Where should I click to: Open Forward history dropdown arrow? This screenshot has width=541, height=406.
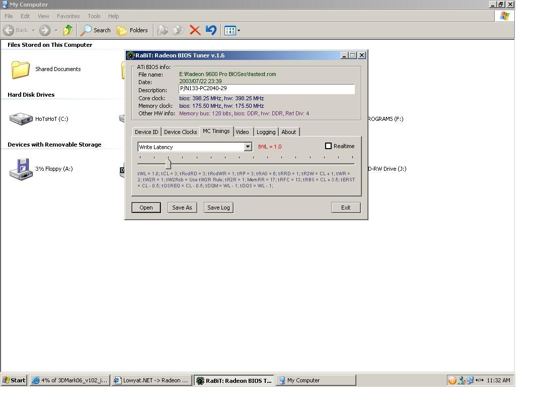(x=56, y=30)
